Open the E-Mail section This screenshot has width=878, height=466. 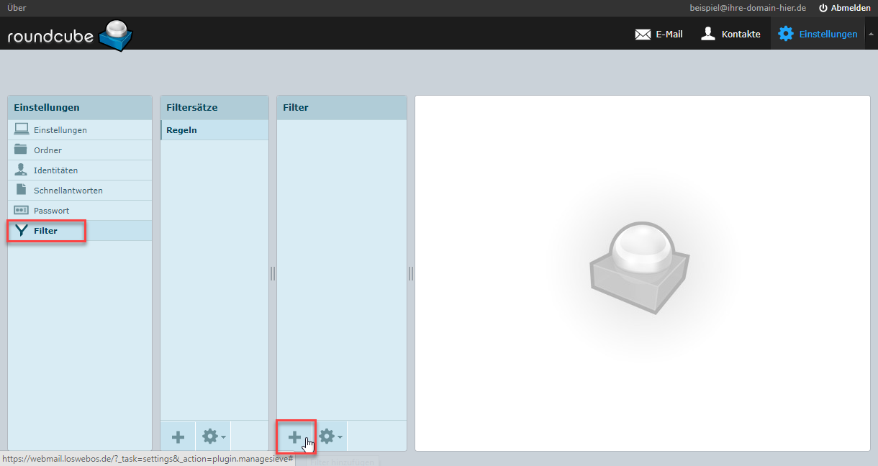tap(658, 34)
